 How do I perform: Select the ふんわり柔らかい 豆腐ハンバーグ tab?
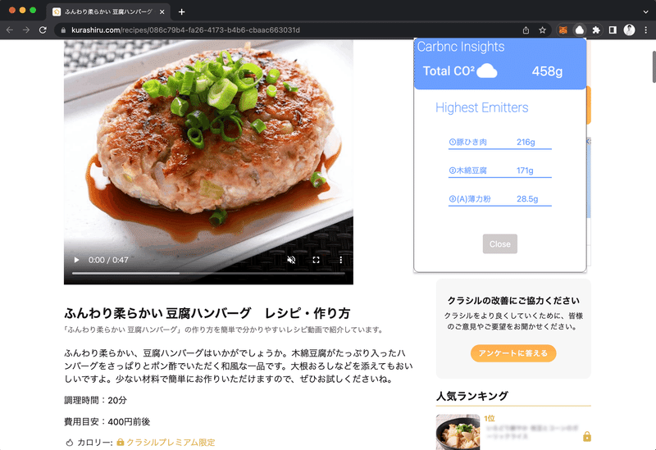pyautogui.click(x=109, y=11)
